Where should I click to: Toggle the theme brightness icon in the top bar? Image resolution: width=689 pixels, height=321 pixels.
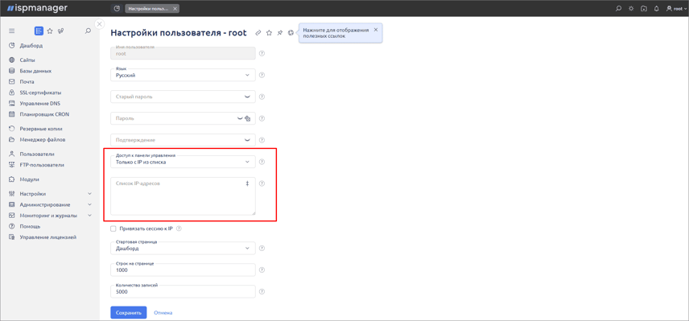631,8
